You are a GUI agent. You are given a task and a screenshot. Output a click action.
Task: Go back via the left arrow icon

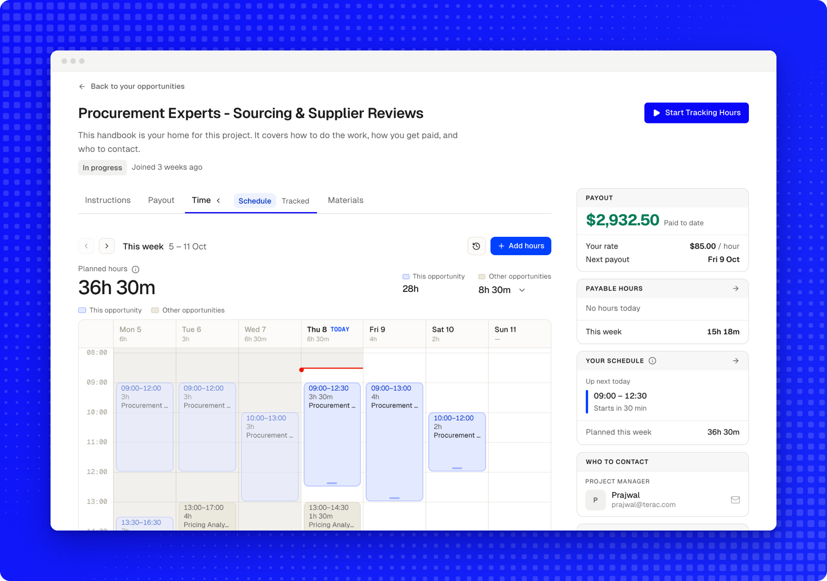coord(82,86)
